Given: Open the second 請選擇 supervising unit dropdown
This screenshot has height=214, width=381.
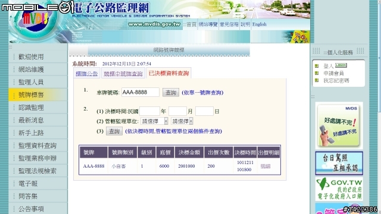Looking at the screenshot, I should click(x=182, y=121).
